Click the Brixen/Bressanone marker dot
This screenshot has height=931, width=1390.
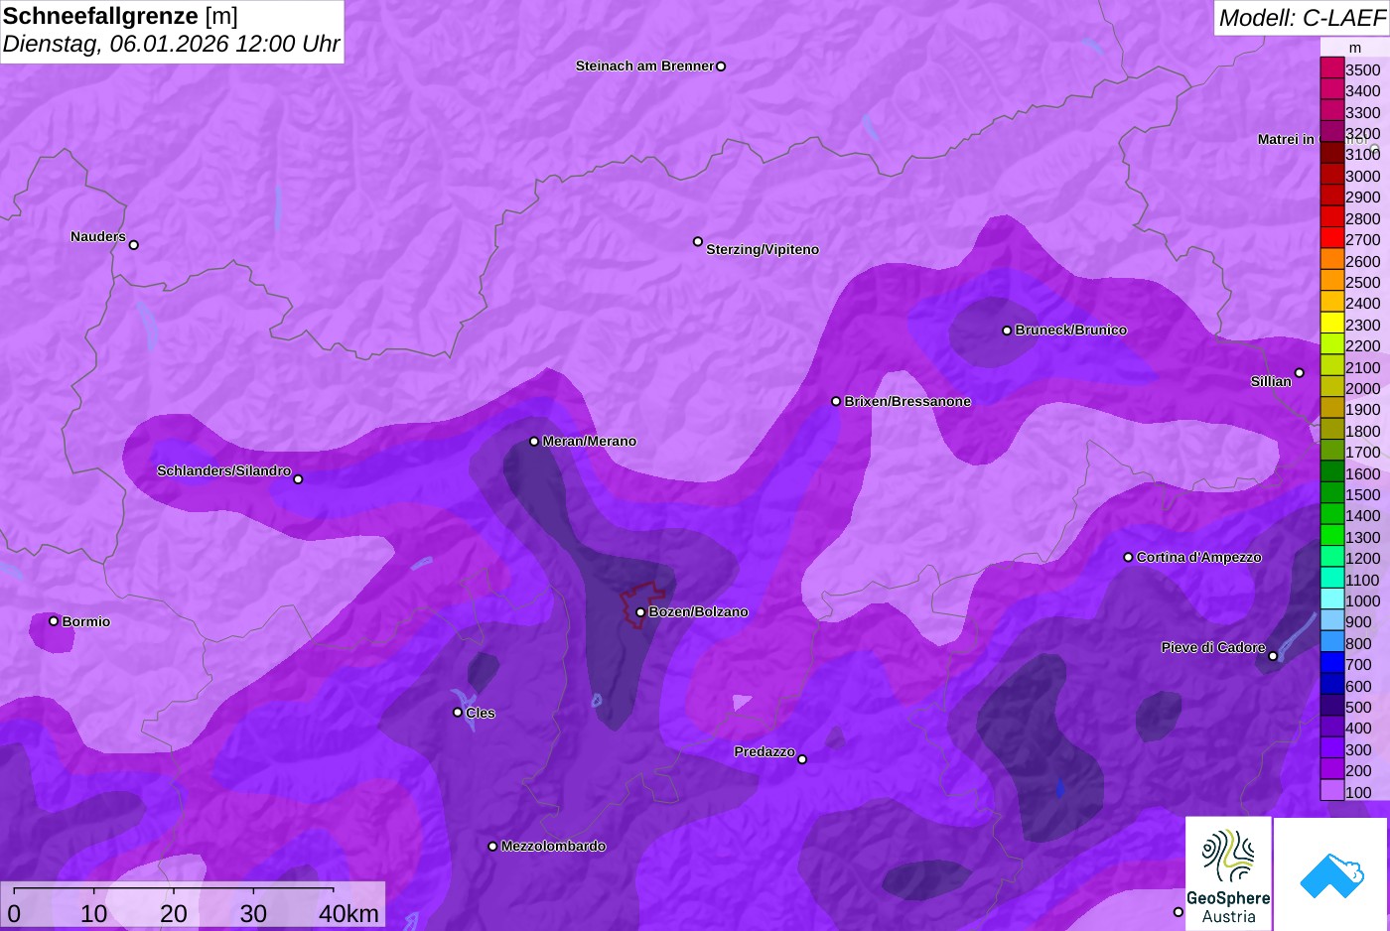click(x=836, y=402)
